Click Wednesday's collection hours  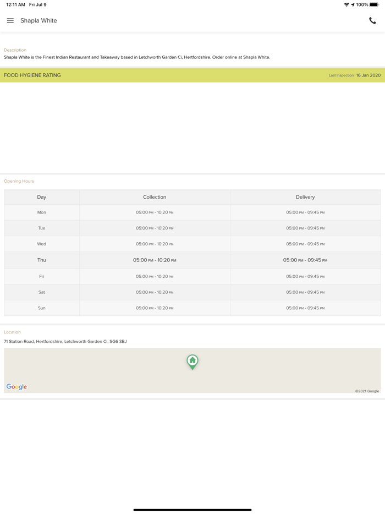155,244
